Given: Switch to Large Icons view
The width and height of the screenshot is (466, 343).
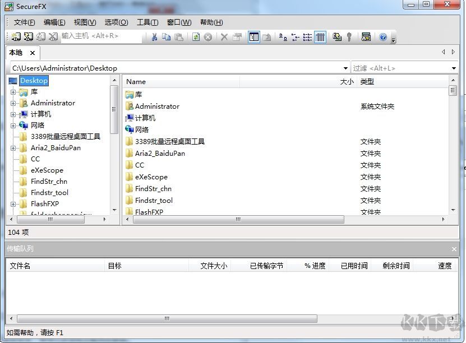Looking at the screenshot, I should [x=283, y=37].
